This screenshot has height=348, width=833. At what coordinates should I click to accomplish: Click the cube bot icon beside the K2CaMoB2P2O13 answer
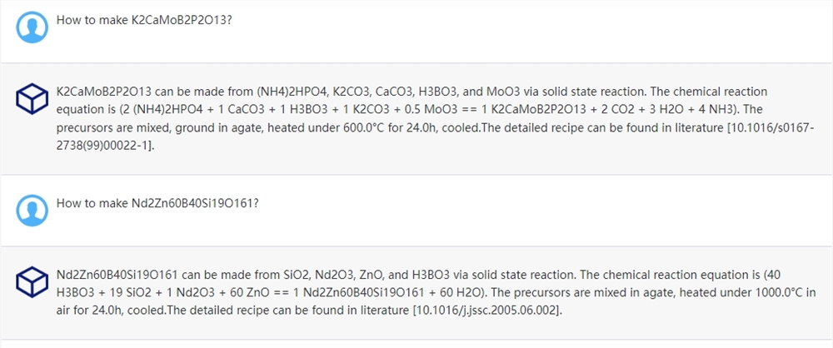pos(32,100)
